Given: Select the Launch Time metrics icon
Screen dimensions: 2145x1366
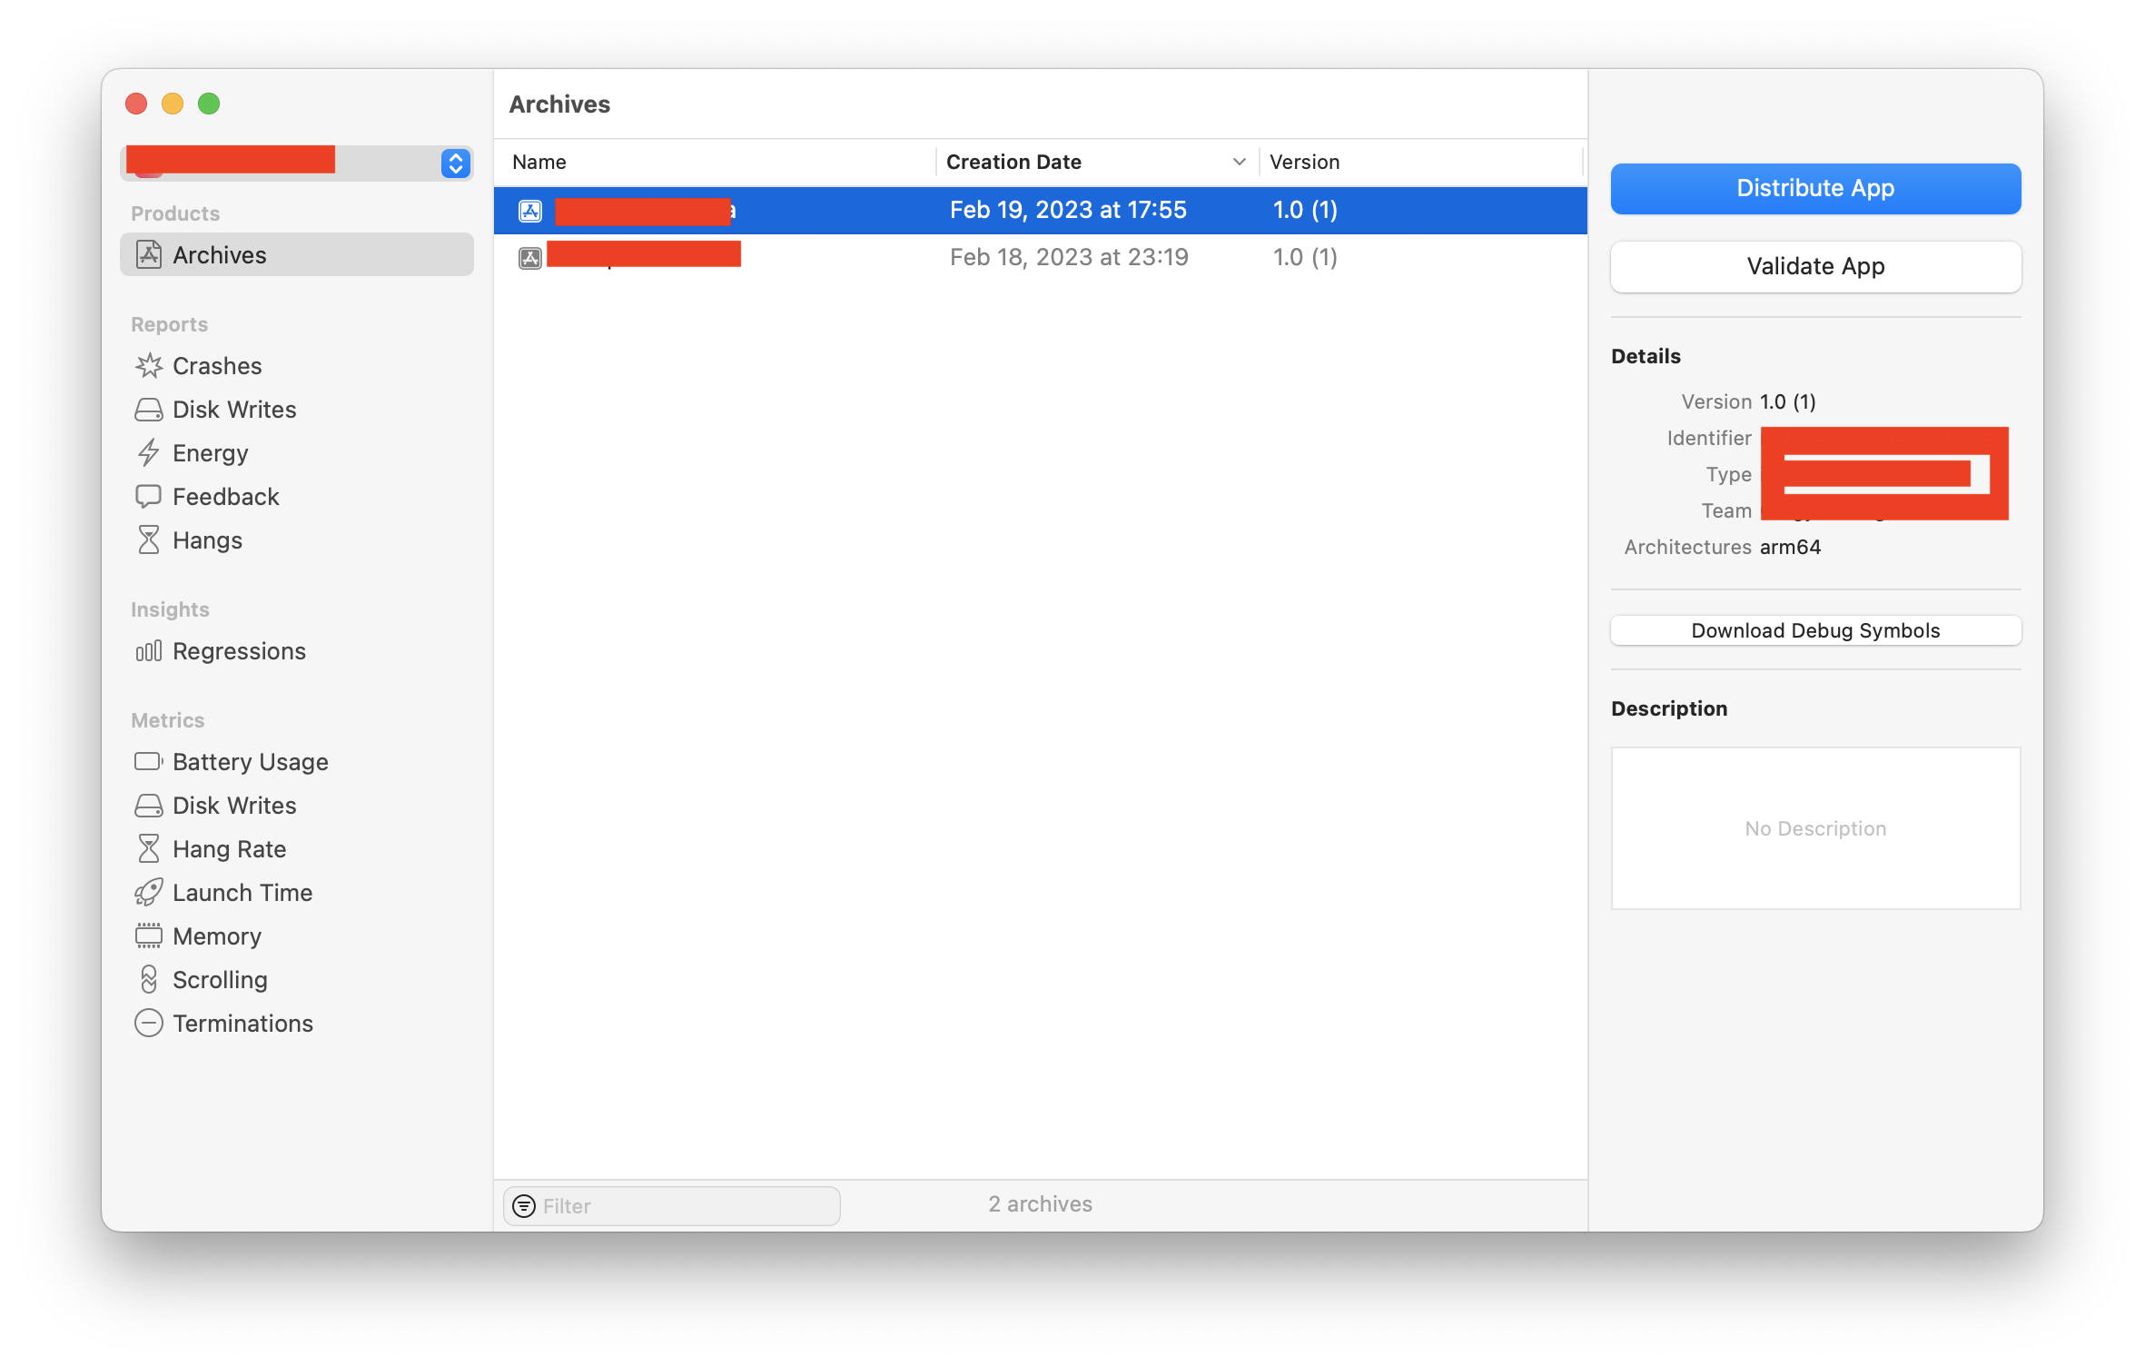Looking at the screenshot, I should click(149, 893).
